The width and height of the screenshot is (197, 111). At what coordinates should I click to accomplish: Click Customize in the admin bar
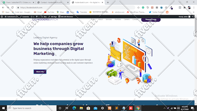24,17
